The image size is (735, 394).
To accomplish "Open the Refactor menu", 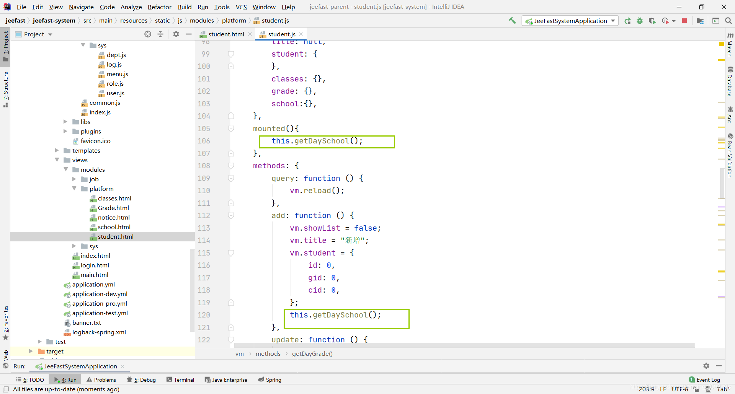I will (159, 7).
